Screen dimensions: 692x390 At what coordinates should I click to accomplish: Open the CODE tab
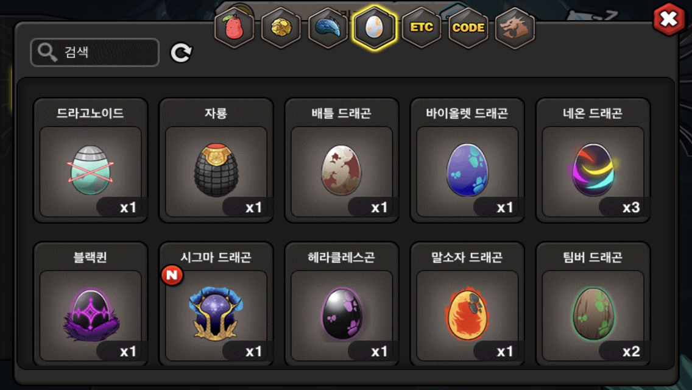[x=468, y=28]
